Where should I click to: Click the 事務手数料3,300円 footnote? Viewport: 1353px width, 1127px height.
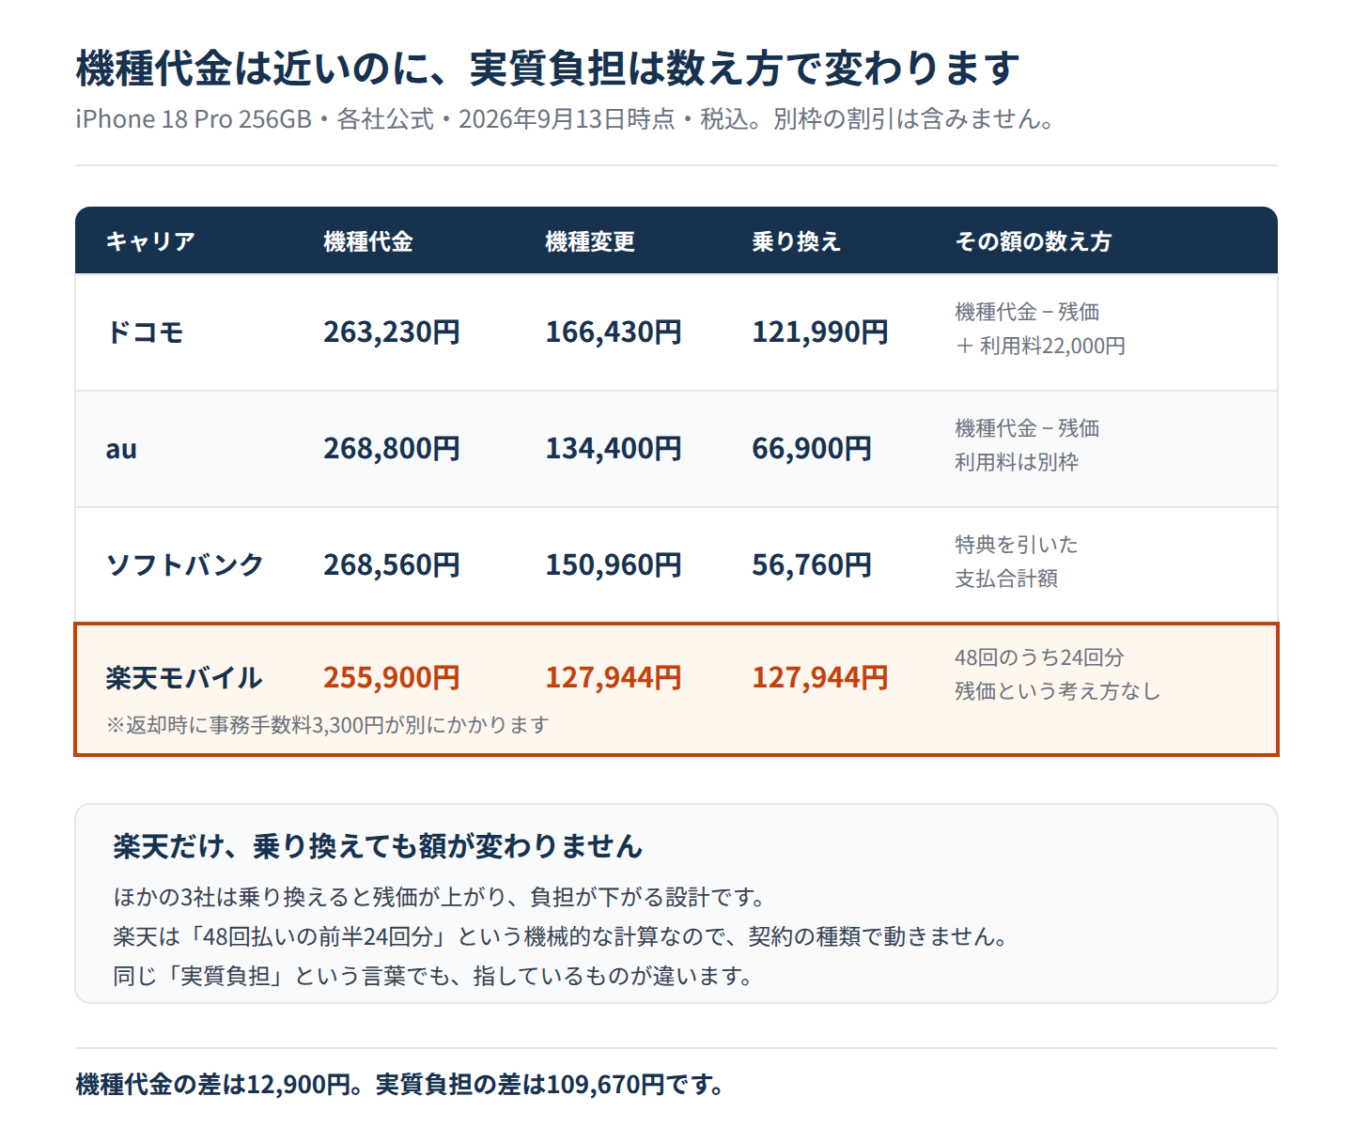click(327, 725)
